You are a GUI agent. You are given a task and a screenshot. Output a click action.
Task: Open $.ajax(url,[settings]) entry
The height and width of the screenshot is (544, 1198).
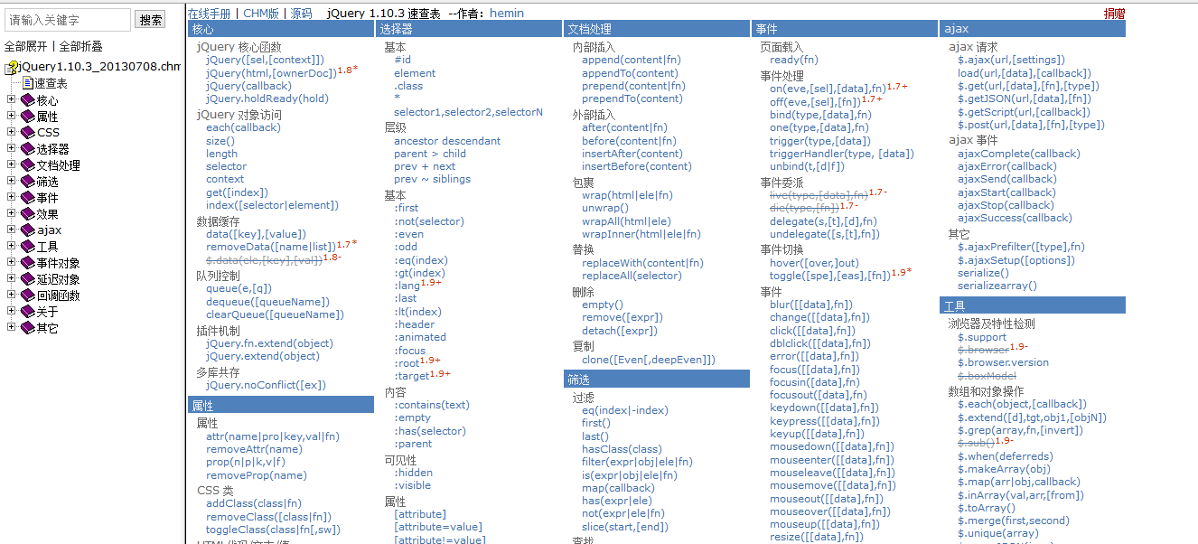pos(1011,60)
